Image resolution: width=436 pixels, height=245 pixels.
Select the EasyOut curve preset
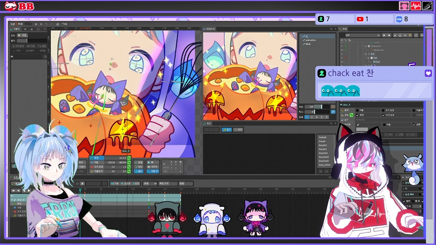[x=323, y=153]
